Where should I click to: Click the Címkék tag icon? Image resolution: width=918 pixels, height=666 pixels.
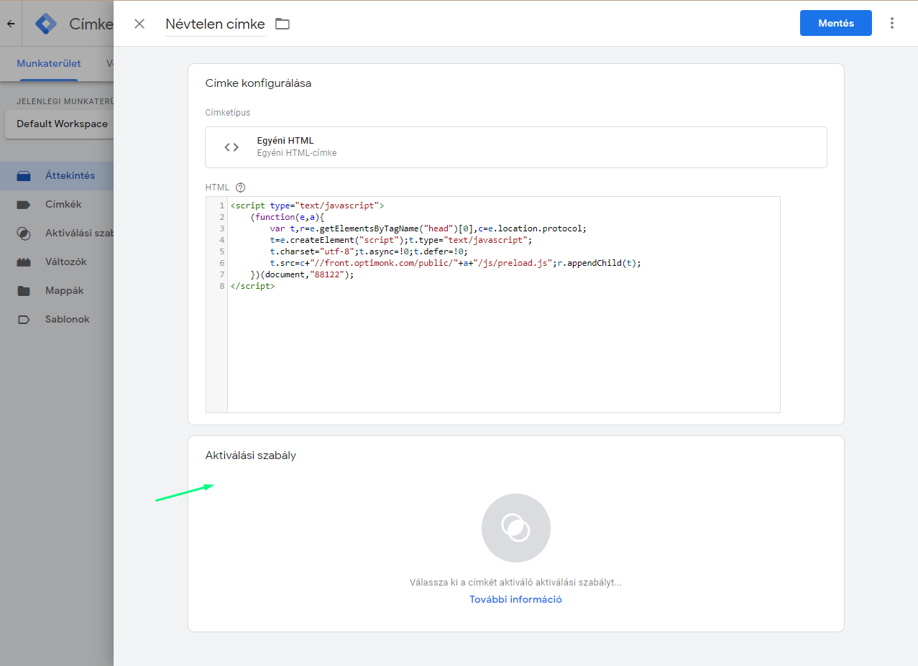(24, 204)
